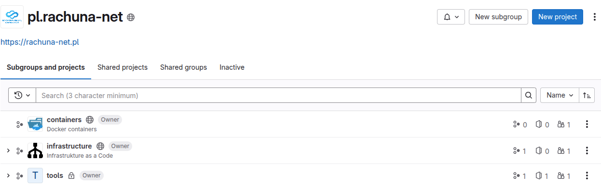Switch to the Inactive tab

click(232, 67)
